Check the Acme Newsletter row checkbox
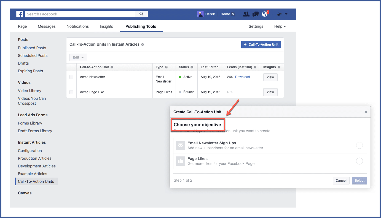 [x=71, y=77]
